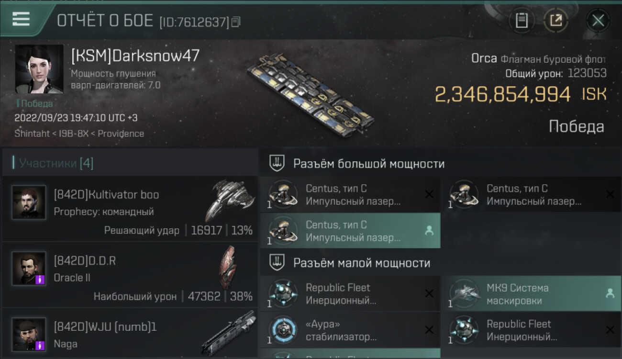Select MK9 Система маскировки module
This screenshot has height=359, width=622.
pyautogui.click(x=531, y=294)
